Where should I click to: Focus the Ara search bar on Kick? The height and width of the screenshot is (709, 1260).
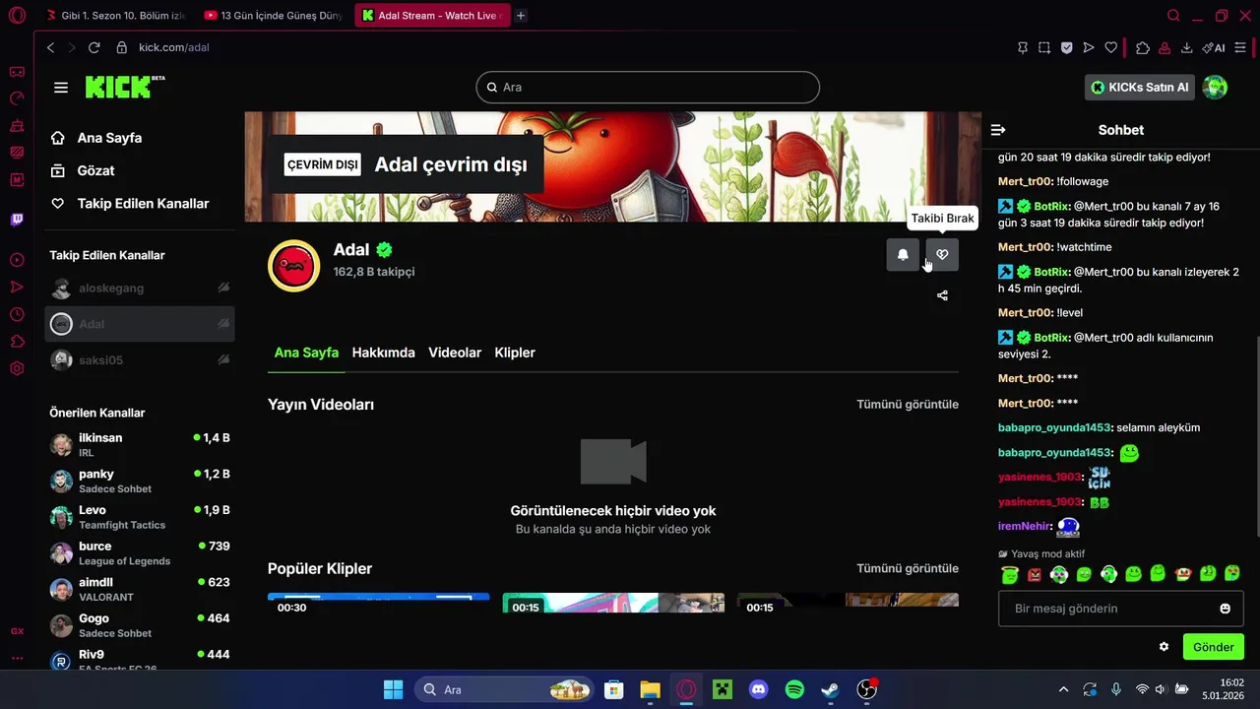[x=648, y=87]
